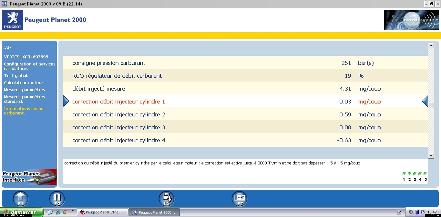This screenshot has width=441, height=217.
Task: Click the parameter list scrollbar thumb
Action: pos(431,104)
